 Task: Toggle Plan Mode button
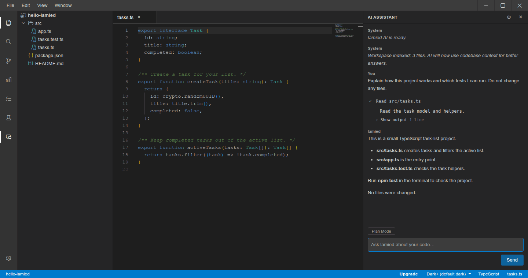[x=381, y=231]
